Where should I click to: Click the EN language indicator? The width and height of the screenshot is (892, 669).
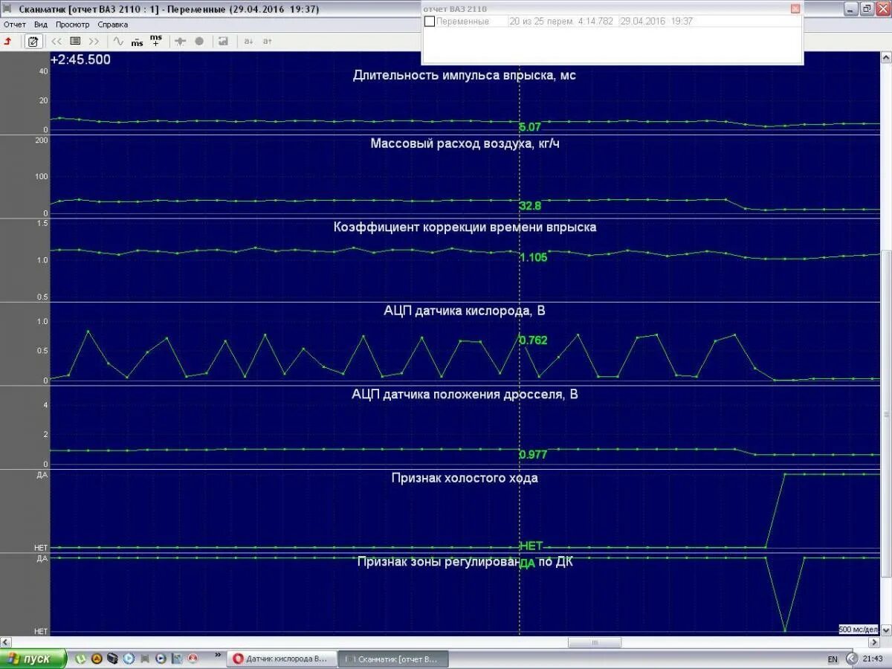coord(833,659)
